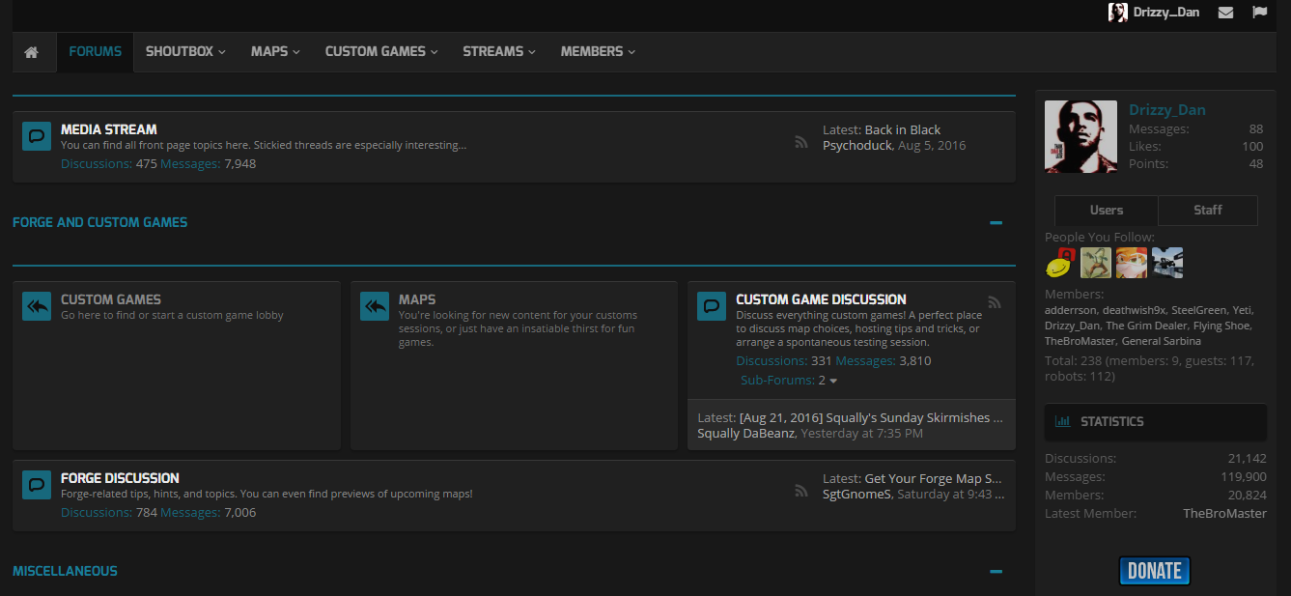The image size is (1291, 596).
Task: Open the Shoutbox dropdown menu
Action: click(185, 52)
